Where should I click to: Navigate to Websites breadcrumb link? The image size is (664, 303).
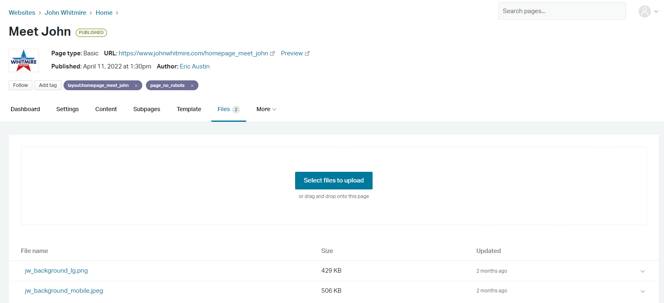click(x=22, y=13)
